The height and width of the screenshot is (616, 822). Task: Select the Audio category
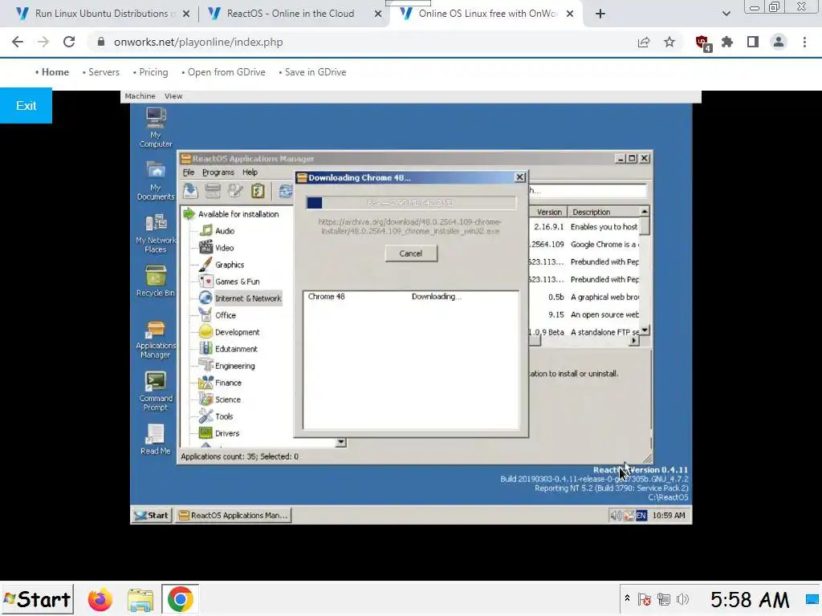click(x=217, y=231)
